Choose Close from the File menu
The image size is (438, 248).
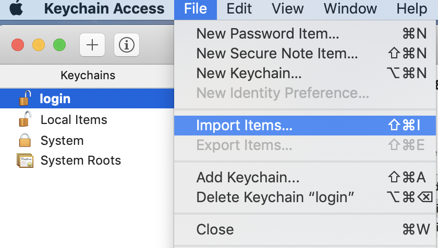pyautogui.click(x=305, y=230)
